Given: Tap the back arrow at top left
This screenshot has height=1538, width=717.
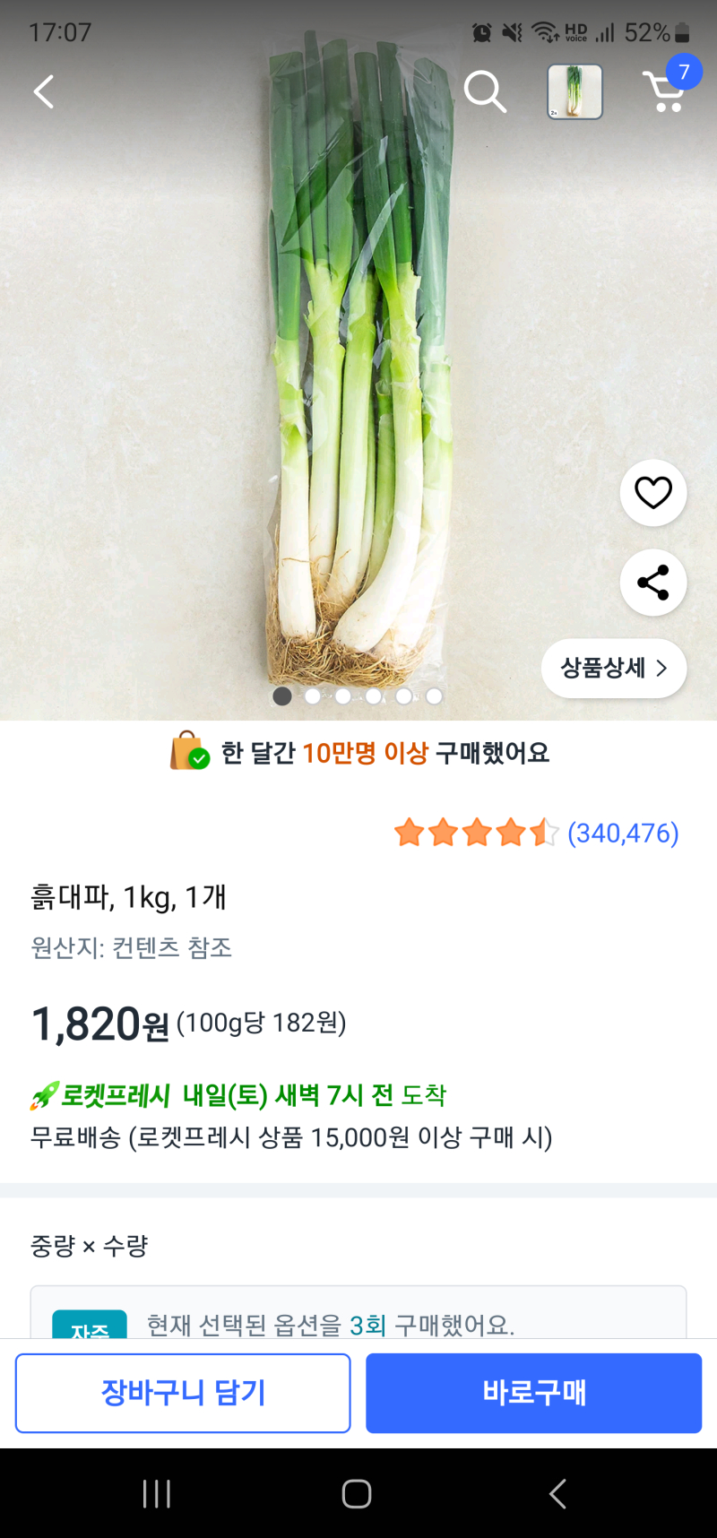Looking at the screenshot, I should (44, 91).
